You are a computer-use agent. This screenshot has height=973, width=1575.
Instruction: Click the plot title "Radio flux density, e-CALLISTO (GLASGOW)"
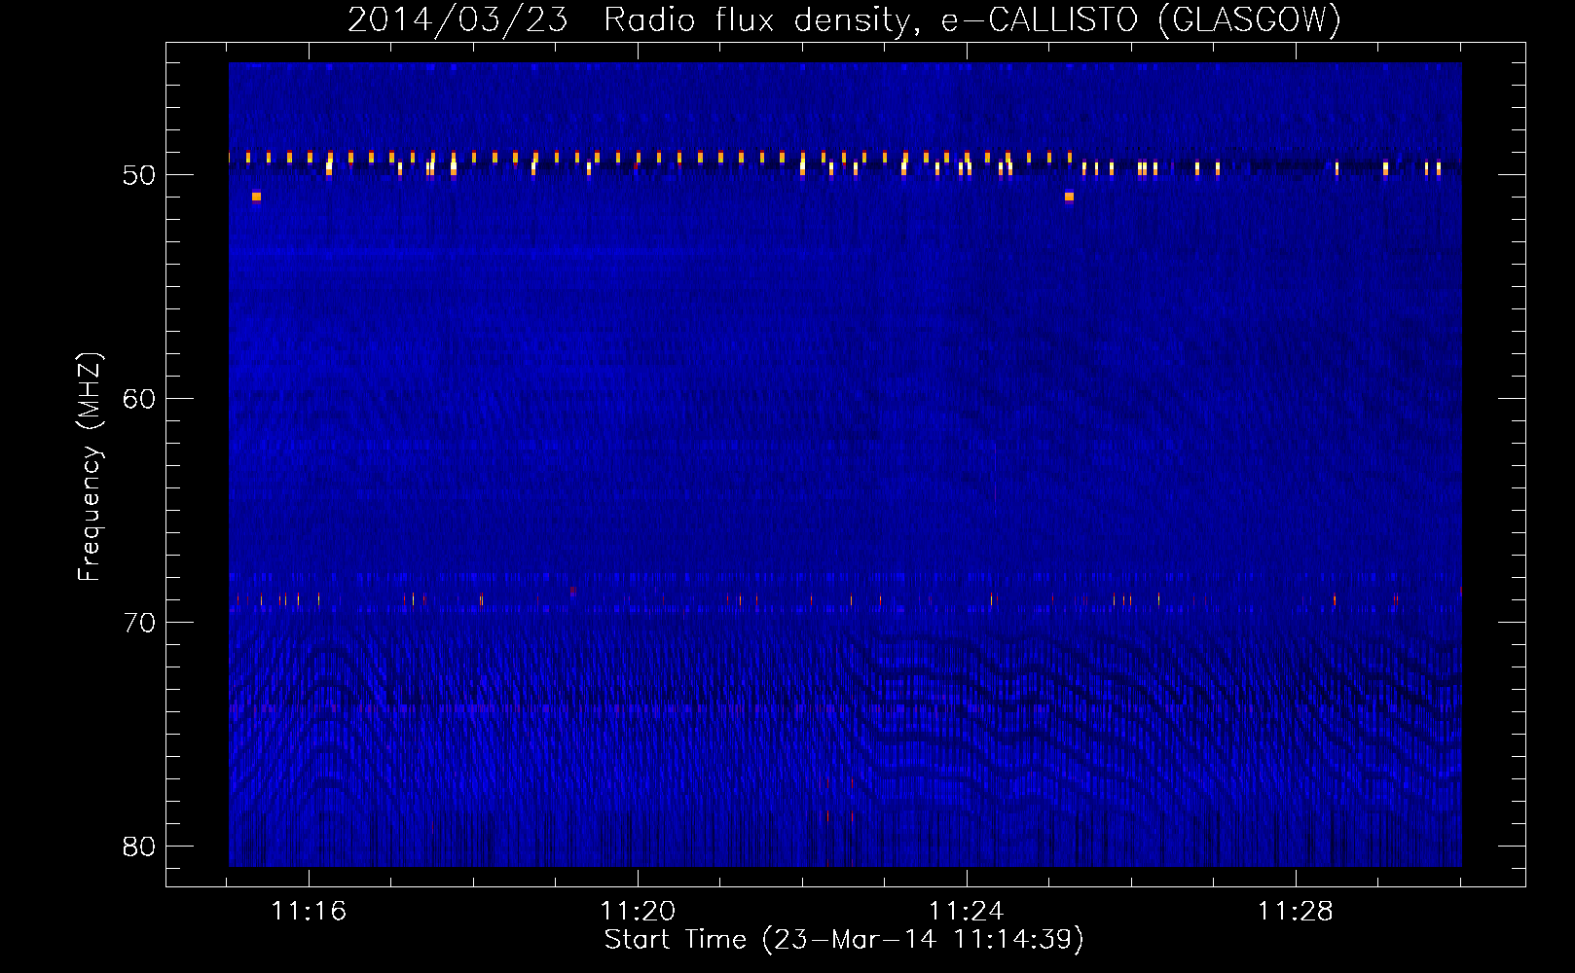pos(971,19)
